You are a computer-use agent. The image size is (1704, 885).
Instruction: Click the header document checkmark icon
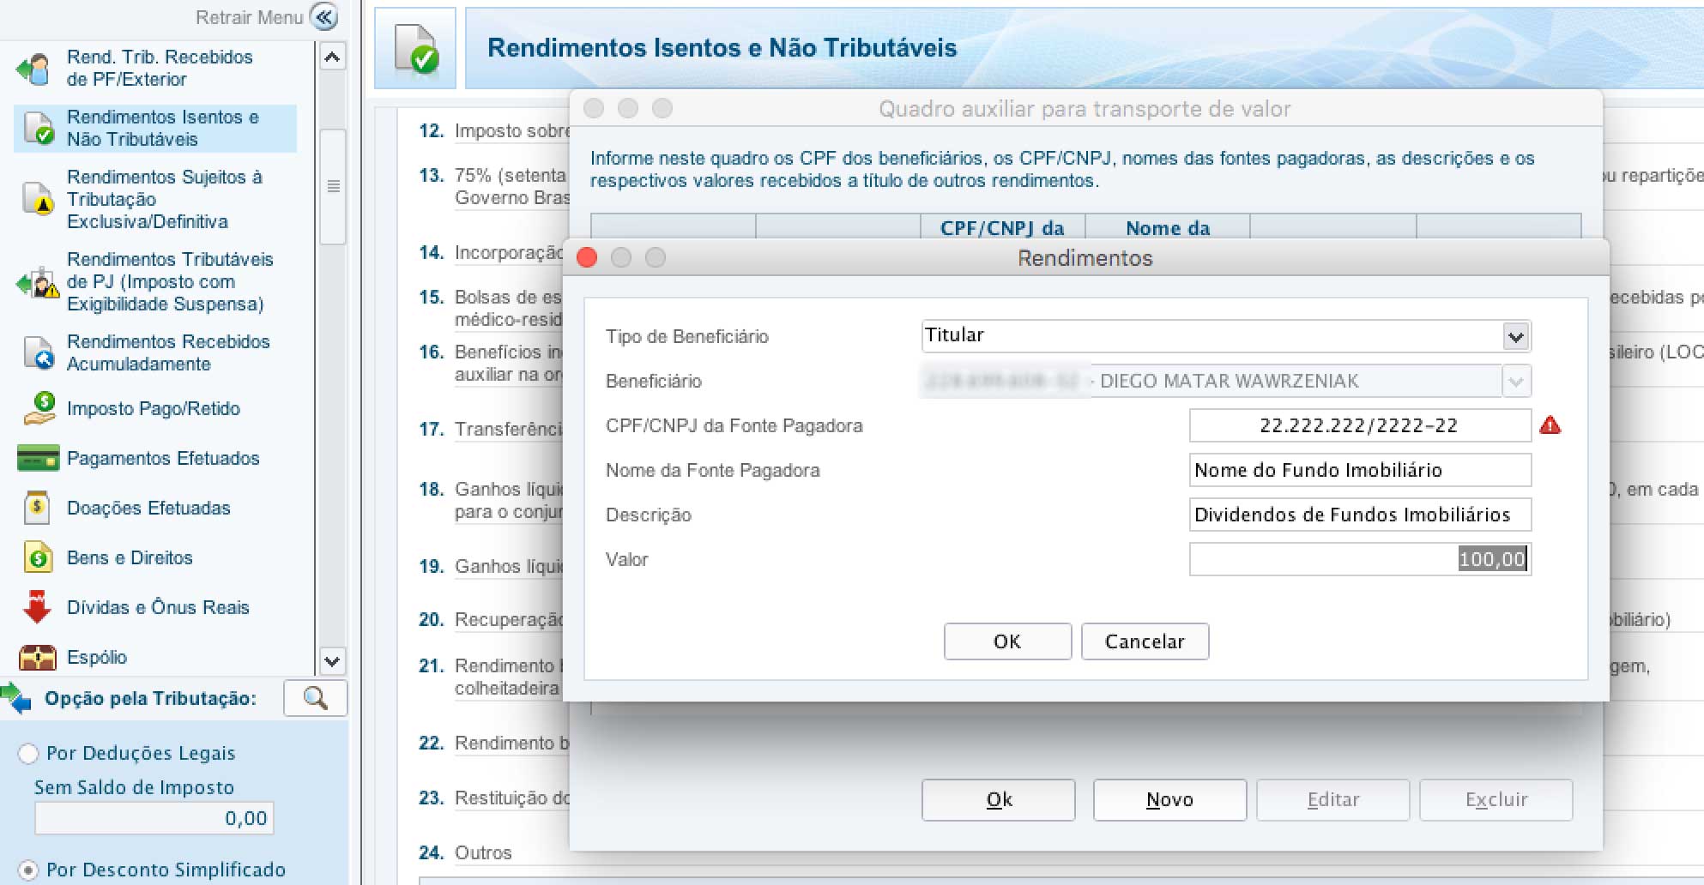tap(416, 48)
